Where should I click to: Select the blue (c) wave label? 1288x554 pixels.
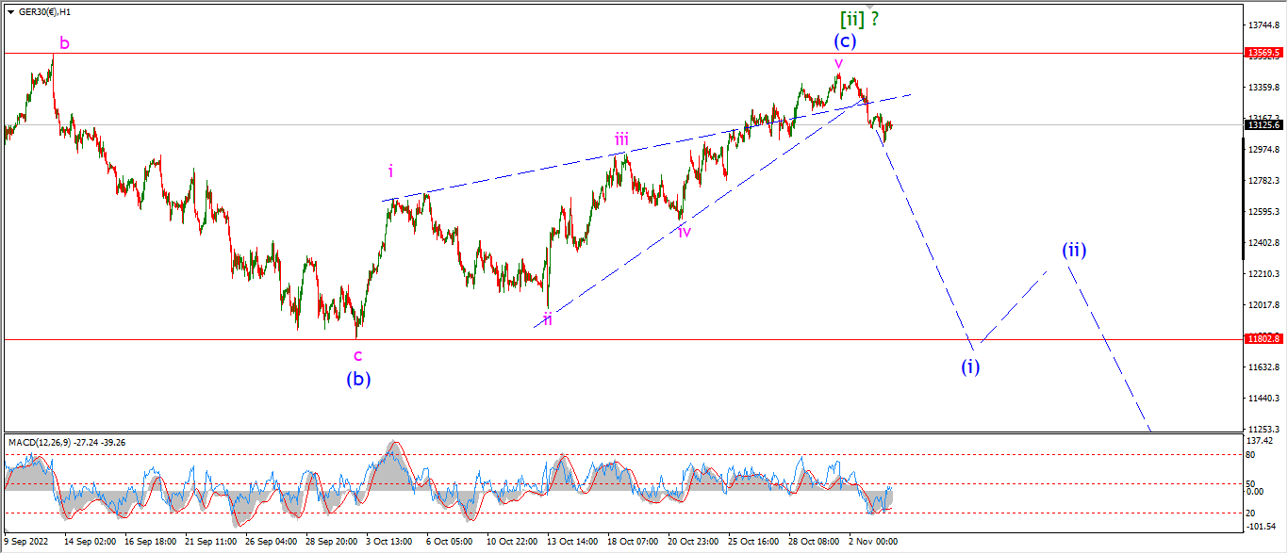[845, 41]
